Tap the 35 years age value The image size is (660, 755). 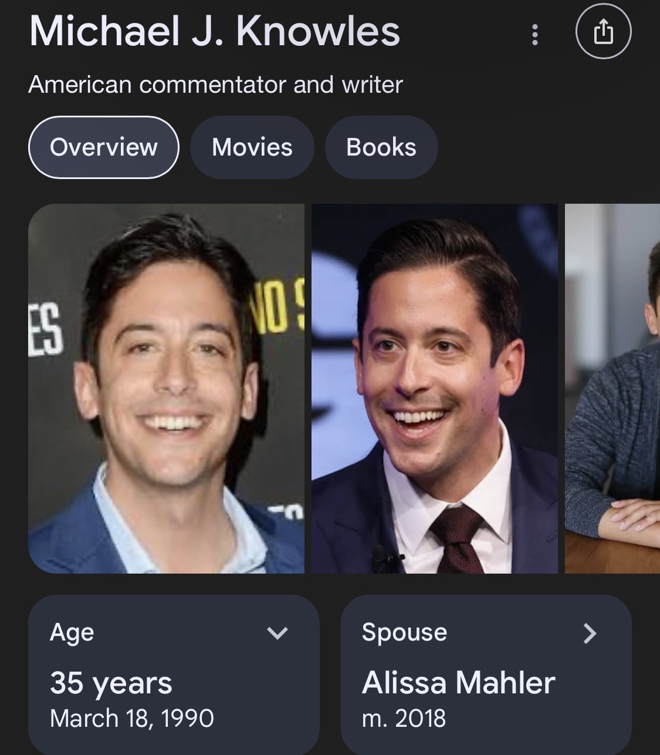[x=111, y=683]
